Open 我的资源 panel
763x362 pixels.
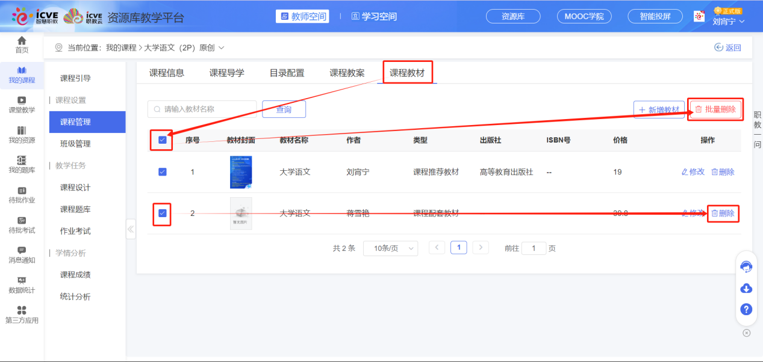(22, 135)
